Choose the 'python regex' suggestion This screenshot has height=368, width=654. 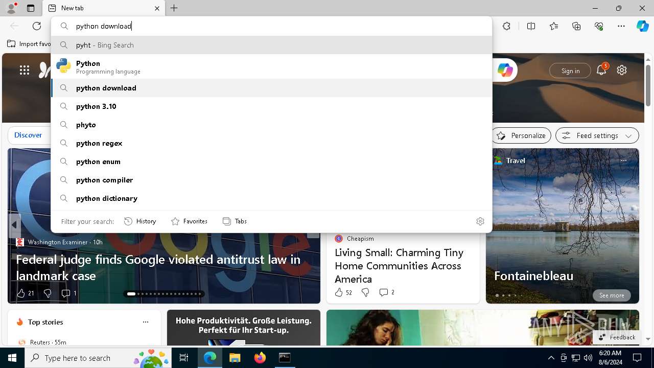click(x=271, y=143)
